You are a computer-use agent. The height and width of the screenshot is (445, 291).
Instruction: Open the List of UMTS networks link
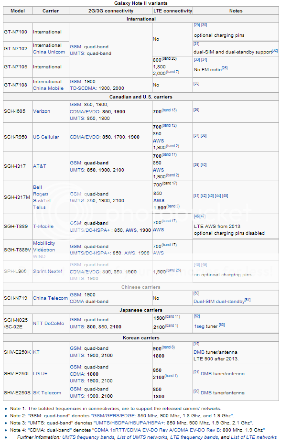click(x=142, y=438)
